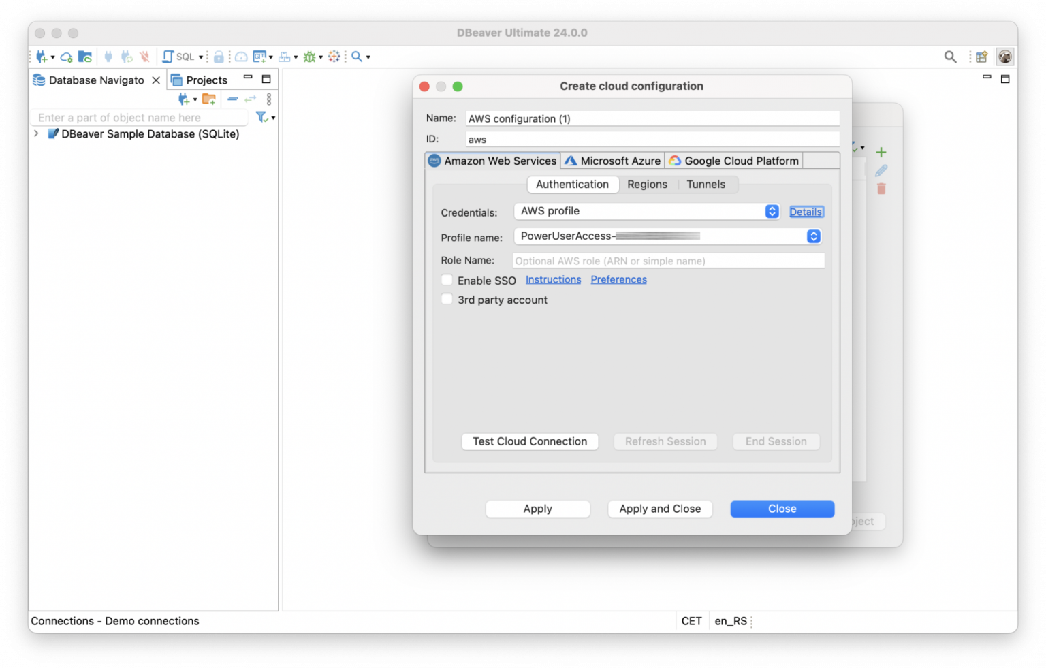Click the cloud settings toolbar icon
The width and height of the screenshot is (1046, 668).
point(66,57)
